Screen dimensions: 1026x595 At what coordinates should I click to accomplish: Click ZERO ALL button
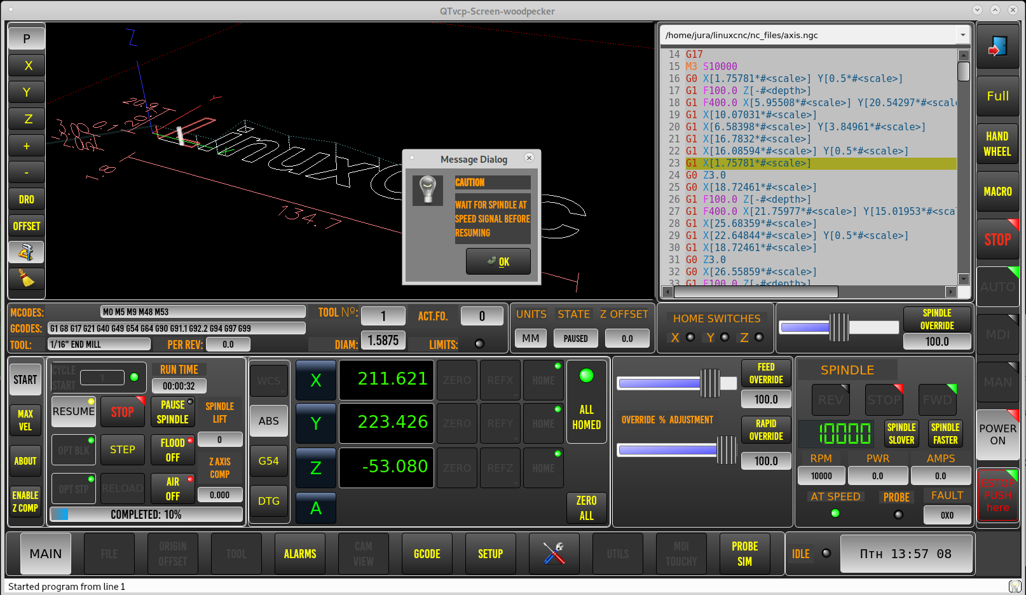click(x=586, y=508)
